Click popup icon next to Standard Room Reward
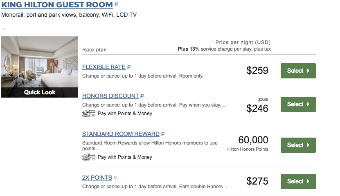Screen dimensions: 340x196 [x=163, y=134]
